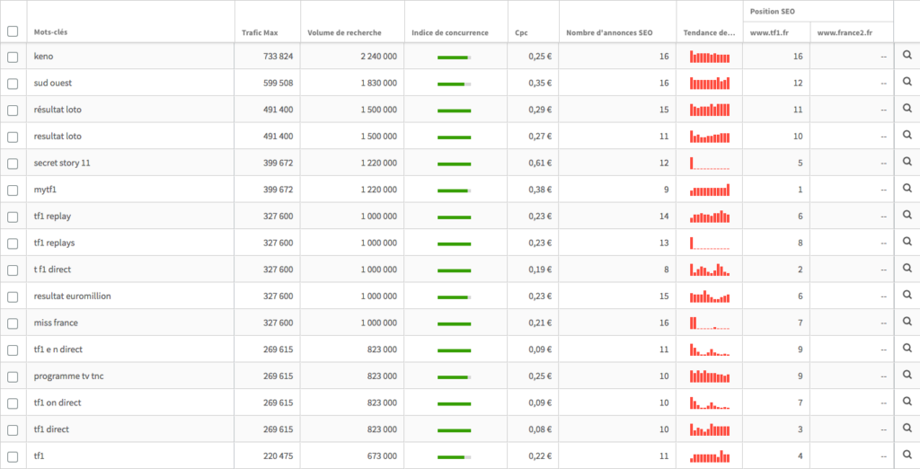This screenshot has height=469, width=920.
Task: Click magnifier icon in resultat loto row
Action: click(x=907, y=136)
